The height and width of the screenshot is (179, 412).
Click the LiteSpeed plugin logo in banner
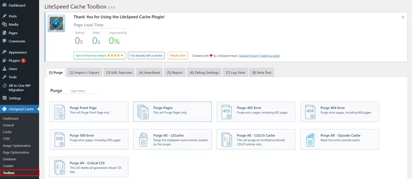56,23
